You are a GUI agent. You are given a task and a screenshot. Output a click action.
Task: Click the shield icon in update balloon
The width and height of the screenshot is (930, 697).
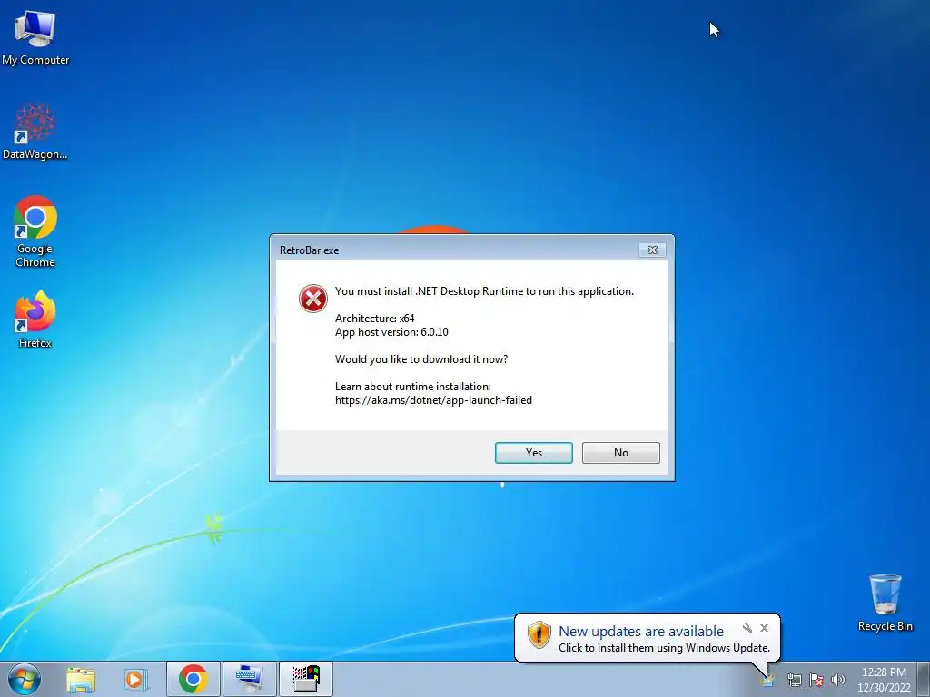tap(539, 634)
